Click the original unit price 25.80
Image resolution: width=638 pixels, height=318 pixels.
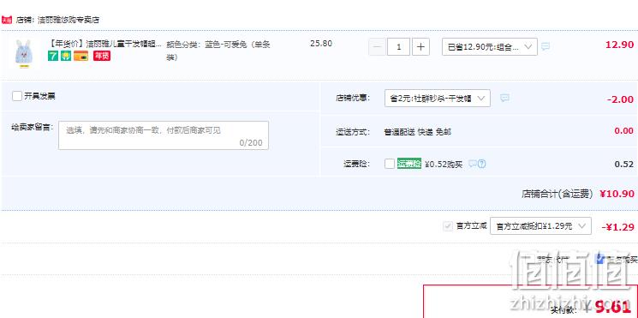coord(321,44)
